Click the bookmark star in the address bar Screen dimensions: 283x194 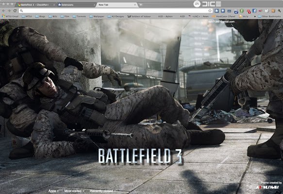pos(210,11)
